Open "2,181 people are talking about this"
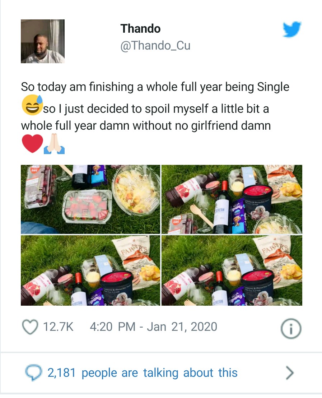322x398 pixels. [x=142, y=372]
